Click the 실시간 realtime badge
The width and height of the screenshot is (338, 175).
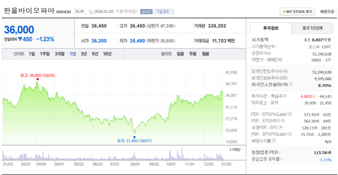point(146,11)
